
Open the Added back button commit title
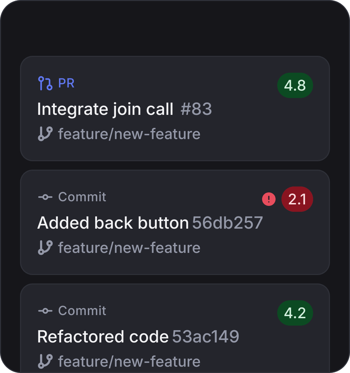[113, 223]
